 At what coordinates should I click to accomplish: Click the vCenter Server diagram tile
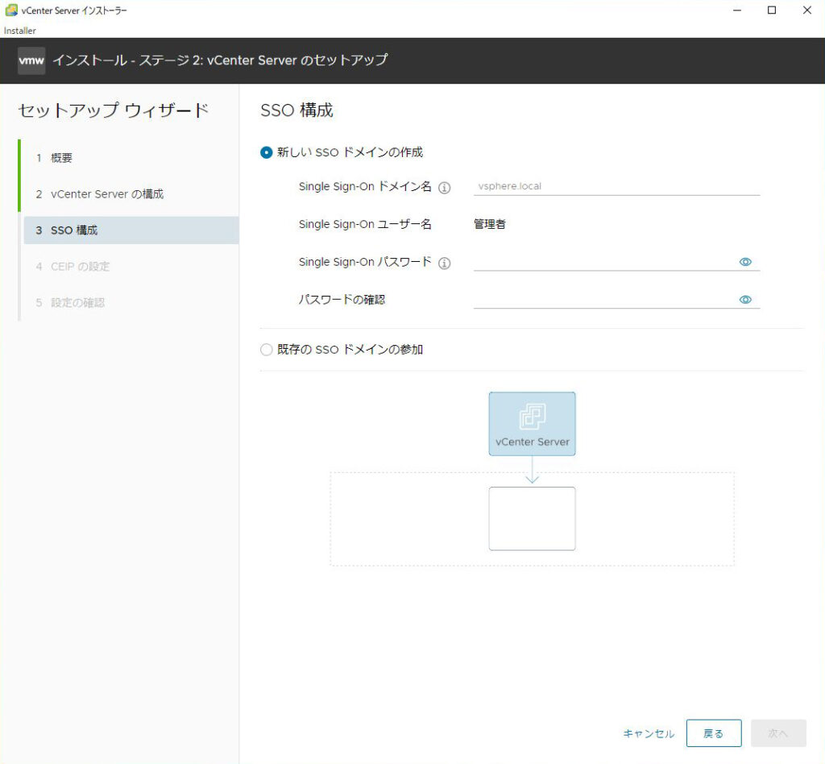coord(532,424)
